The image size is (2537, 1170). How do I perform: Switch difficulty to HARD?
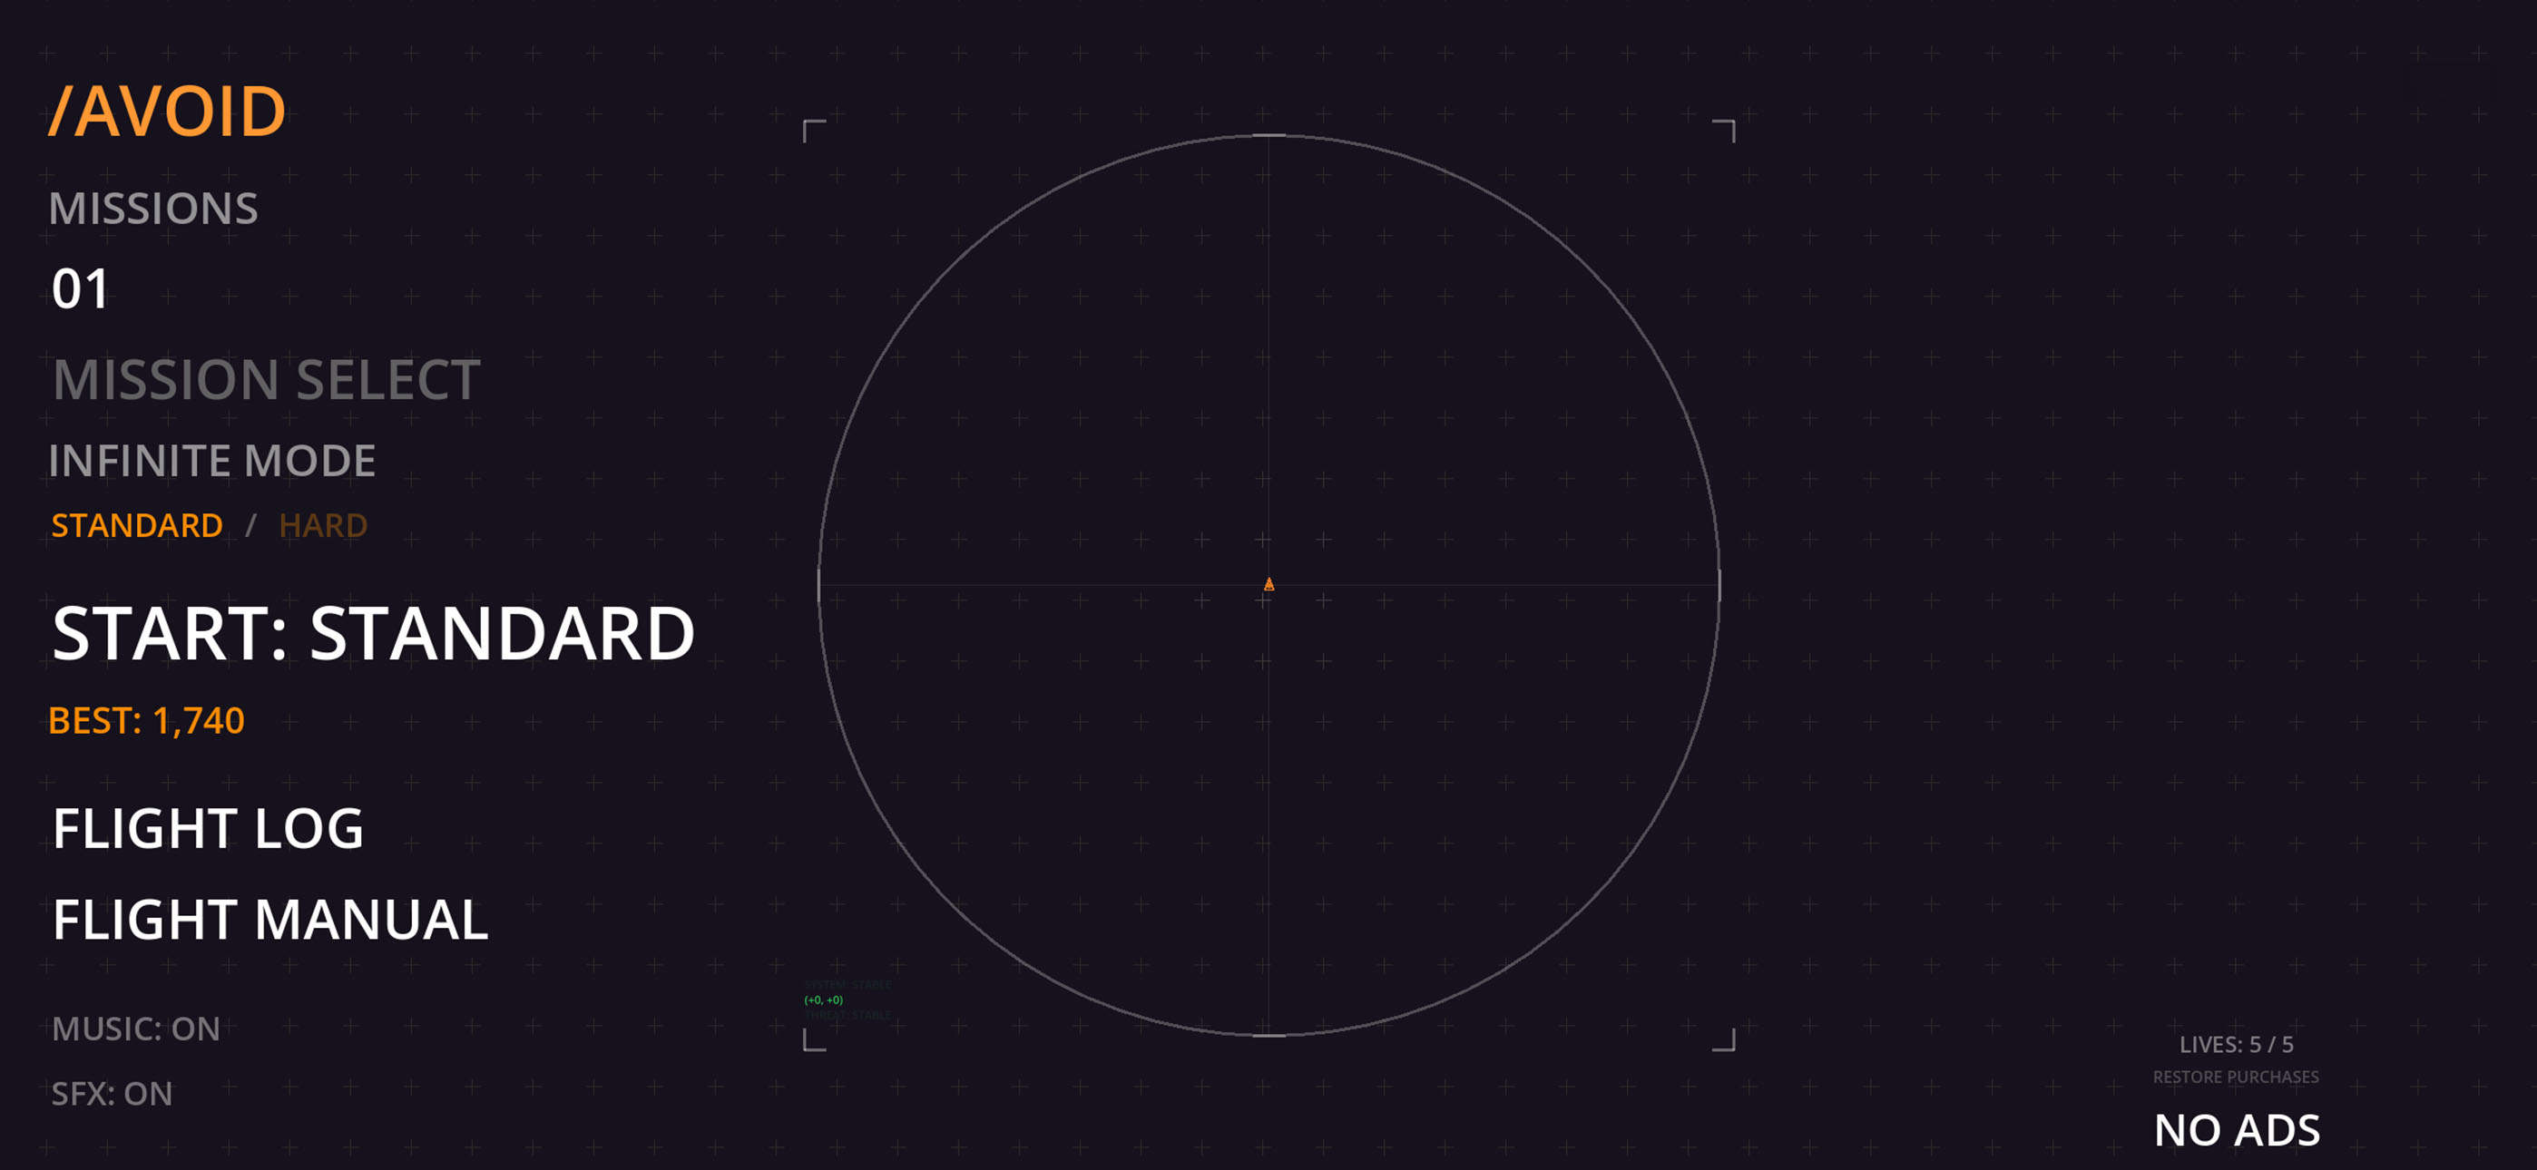(323, 526)
